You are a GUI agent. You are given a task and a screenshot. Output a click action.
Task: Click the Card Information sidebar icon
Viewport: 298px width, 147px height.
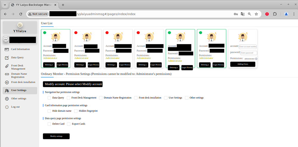coord(7,49)
